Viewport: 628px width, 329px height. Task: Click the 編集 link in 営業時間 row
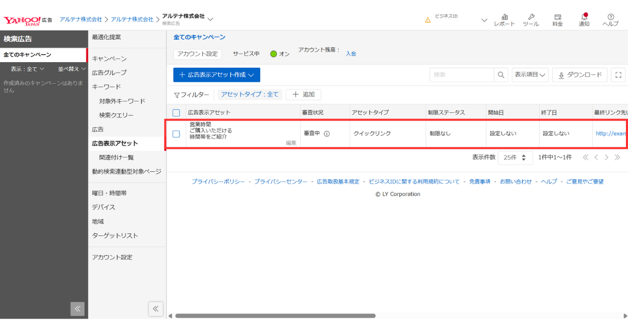(291, 143)
